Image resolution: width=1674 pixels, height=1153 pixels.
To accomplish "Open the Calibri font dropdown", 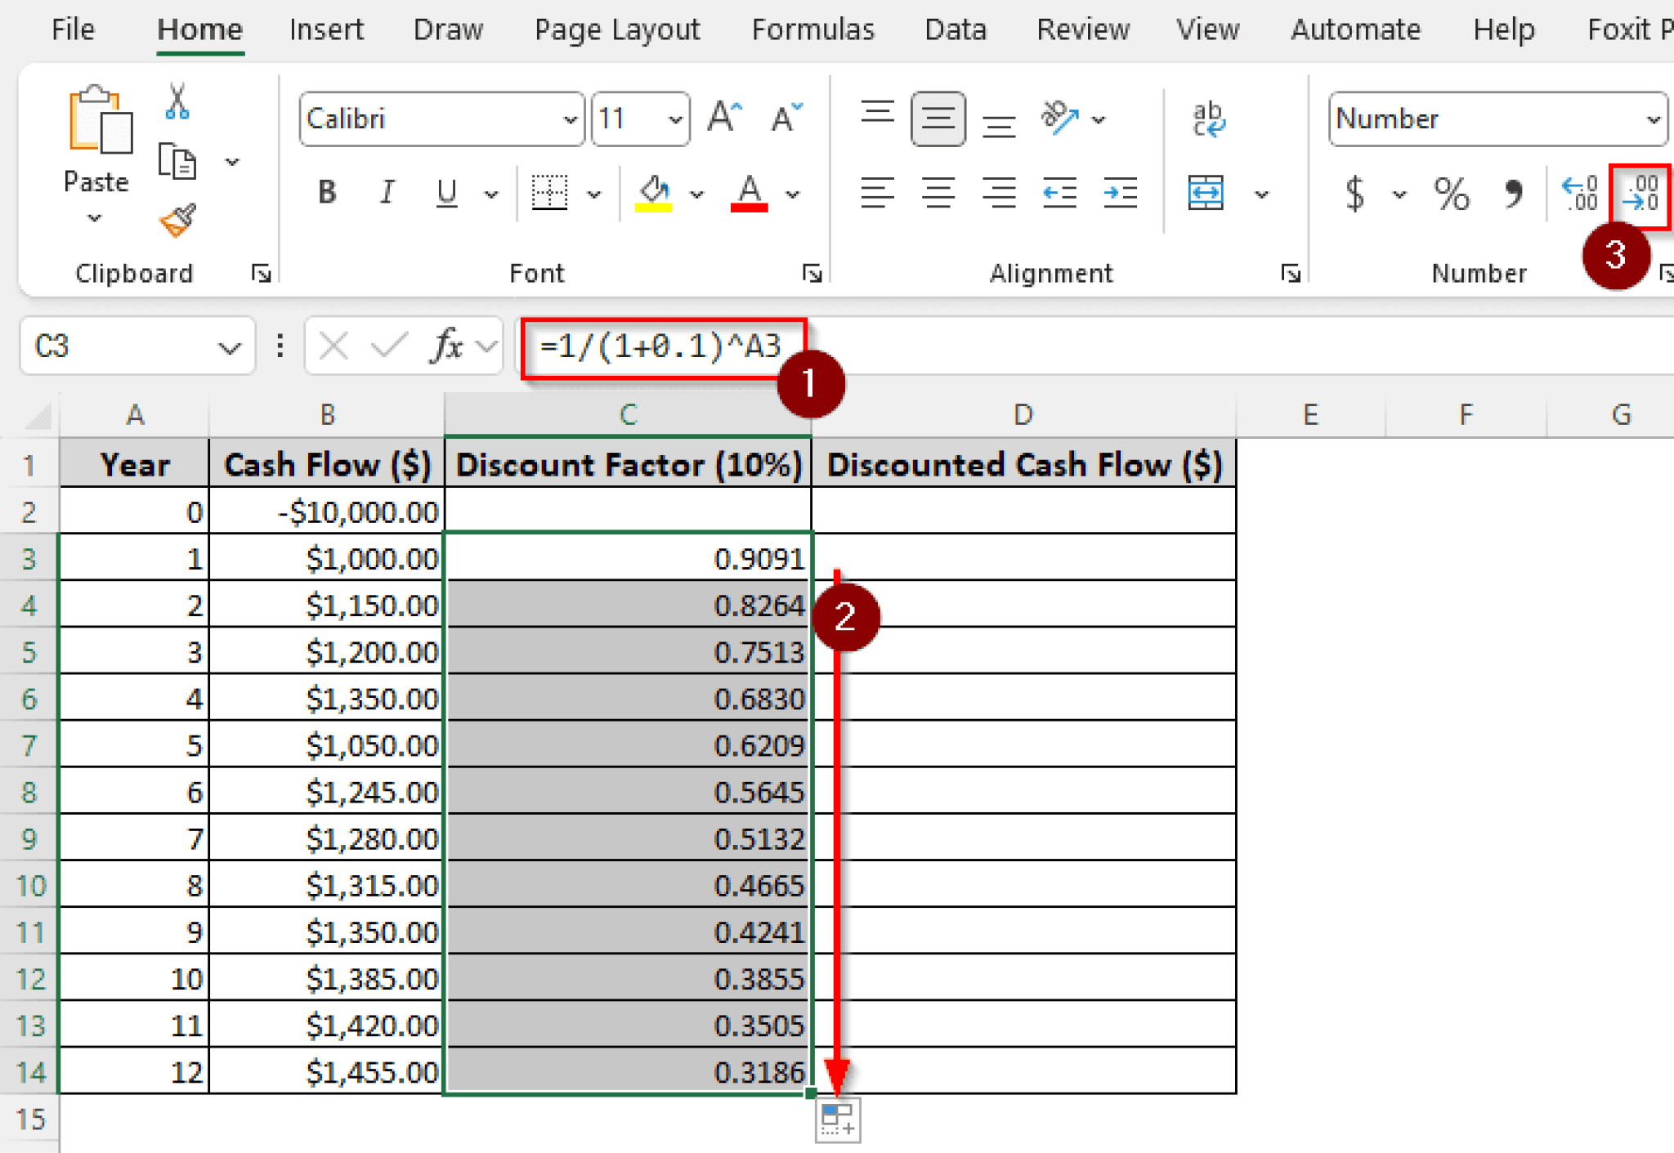I will [x=569, y=119].
